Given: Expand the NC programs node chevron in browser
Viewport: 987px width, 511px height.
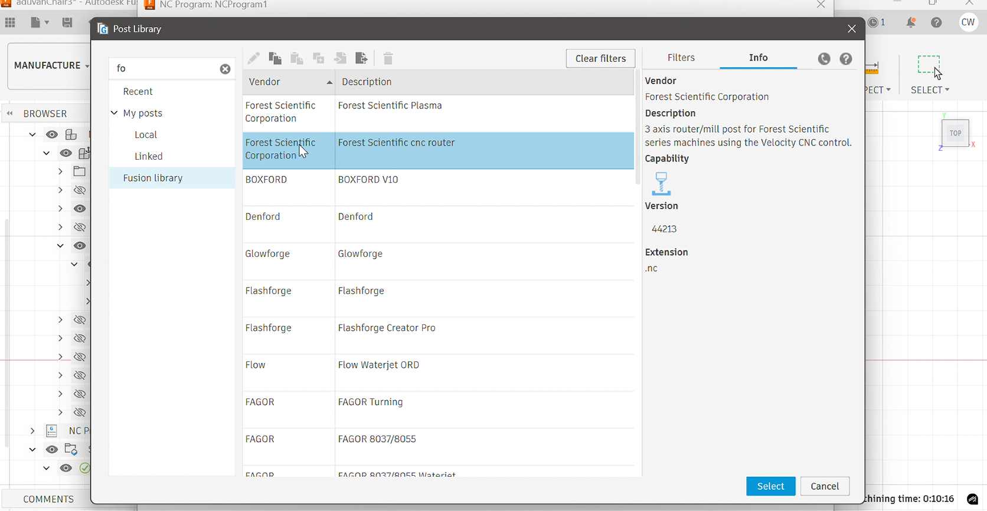Looking at the screenshot, I should (x=32, y=431).
